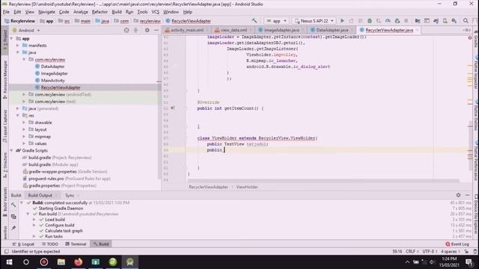479x269 pixels.
Task: Click the error indicator at editor top-right
Action: click(x=470, y=38)
